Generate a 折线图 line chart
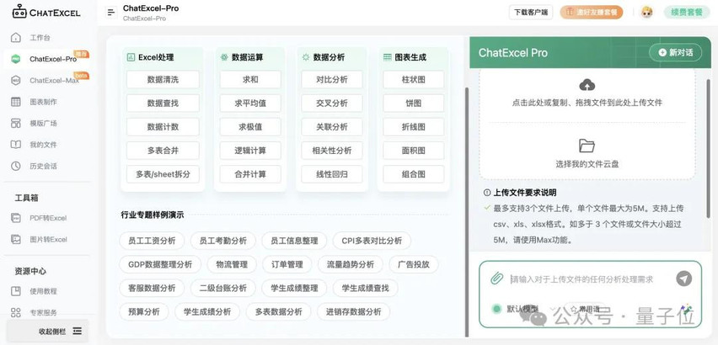This screenshot has height=345, width=718. pos(414,126)
